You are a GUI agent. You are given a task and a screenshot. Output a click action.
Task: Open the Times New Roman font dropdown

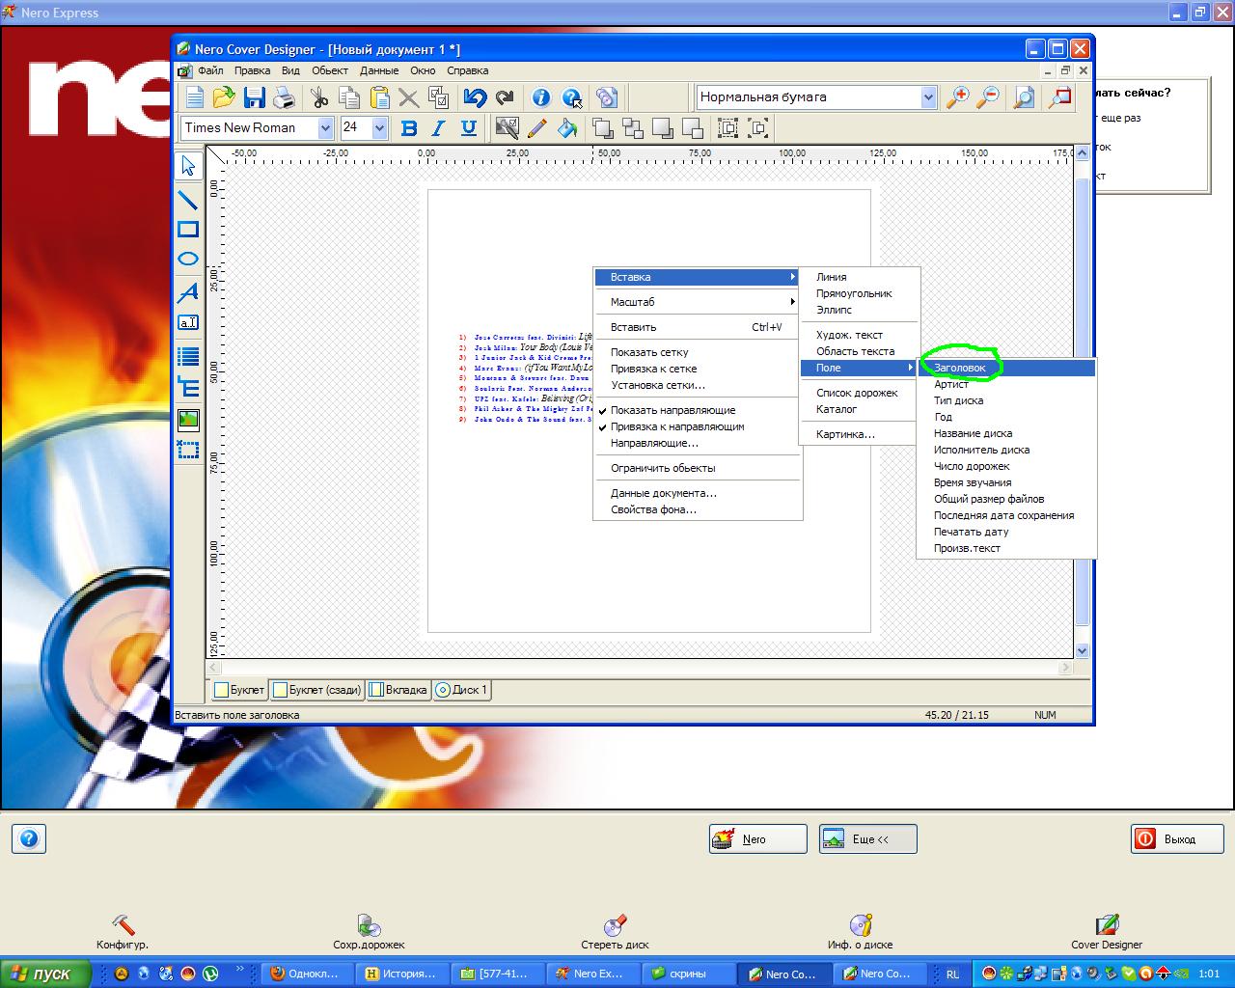pos(325,127)
